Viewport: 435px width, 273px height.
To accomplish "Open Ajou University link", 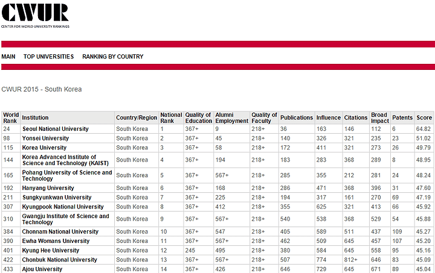I will coord(42,269).
